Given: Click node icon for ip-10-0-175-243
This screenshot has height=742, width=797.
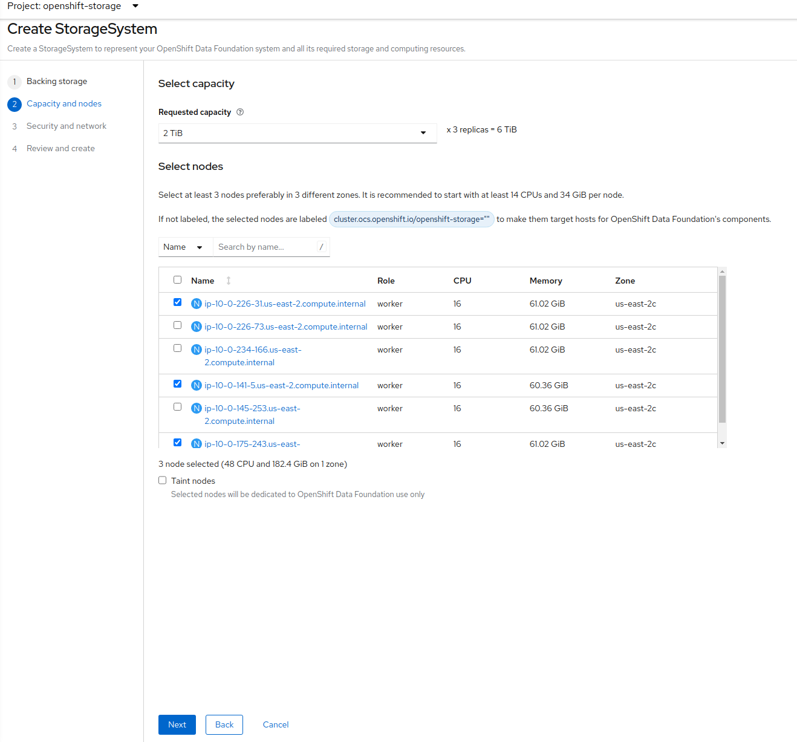Looking at the screenshot, I should [x=197, y=444].
